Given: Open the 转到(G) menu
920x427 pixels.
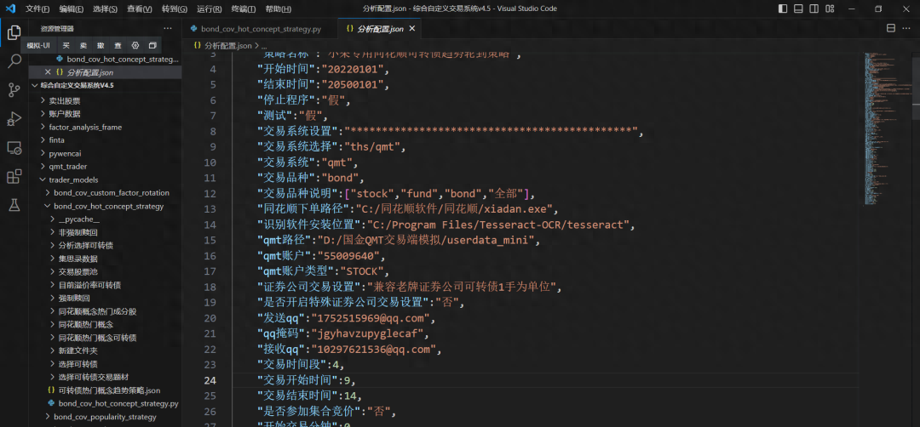Looking at the screenshot, I should 175,9.
